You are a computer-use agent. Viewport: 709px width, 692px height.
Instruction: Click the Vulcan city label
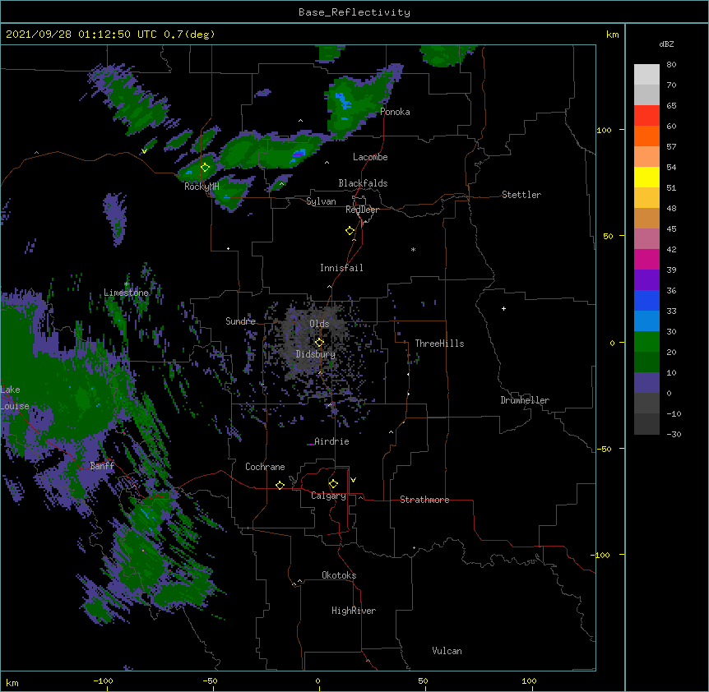pos(447,651)
